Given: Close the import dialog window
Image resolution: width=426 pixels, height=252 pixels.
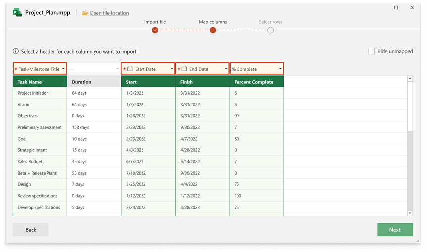Looking at the screenshot, I should tap(412, 8).
